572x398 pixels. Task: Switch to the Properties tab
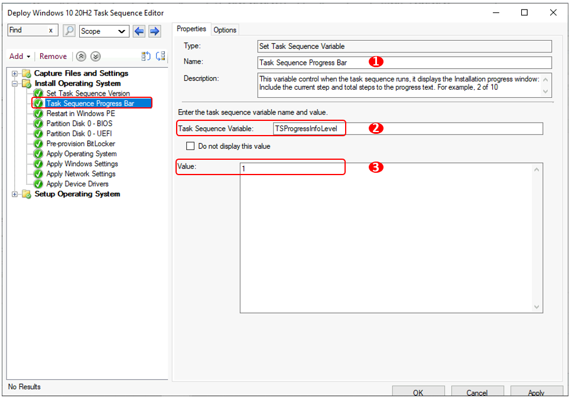(191, 29)
